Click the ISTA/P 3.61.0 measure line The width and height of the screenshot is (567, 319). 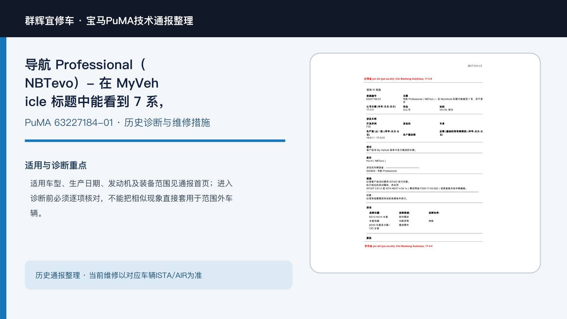[x=417, y=189]
